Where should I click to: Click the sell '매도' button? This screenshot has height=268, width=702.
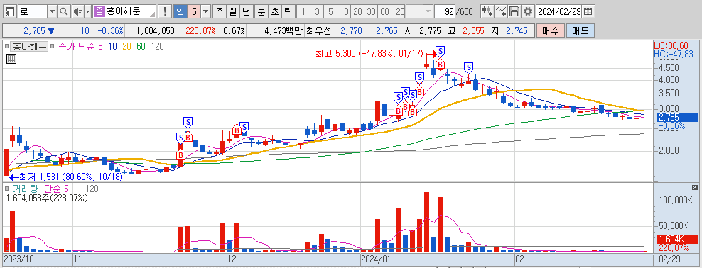tap(580, 30)
